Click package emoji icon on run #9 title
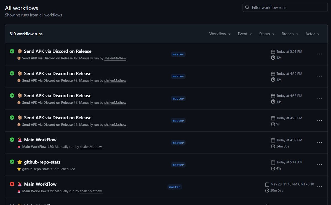Screen dimensions: 331x205 pyautogui.click(x=20, y=51)
